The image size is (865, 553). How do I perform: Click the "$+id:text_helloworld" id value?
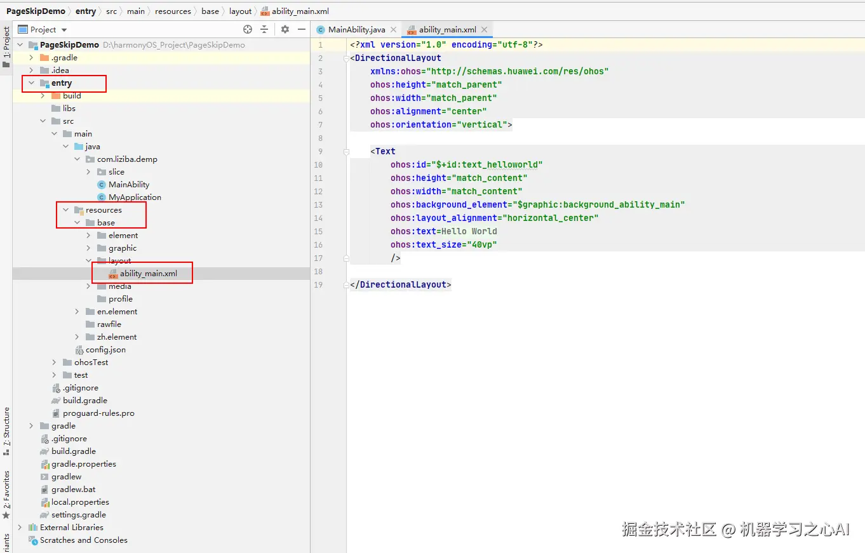coord(487,165)
